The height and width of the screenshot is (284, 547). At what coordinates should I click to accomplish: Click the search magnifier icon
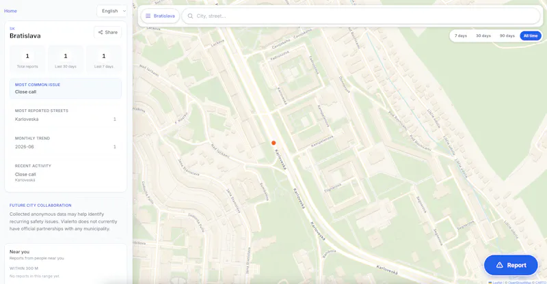click(190, 16)
